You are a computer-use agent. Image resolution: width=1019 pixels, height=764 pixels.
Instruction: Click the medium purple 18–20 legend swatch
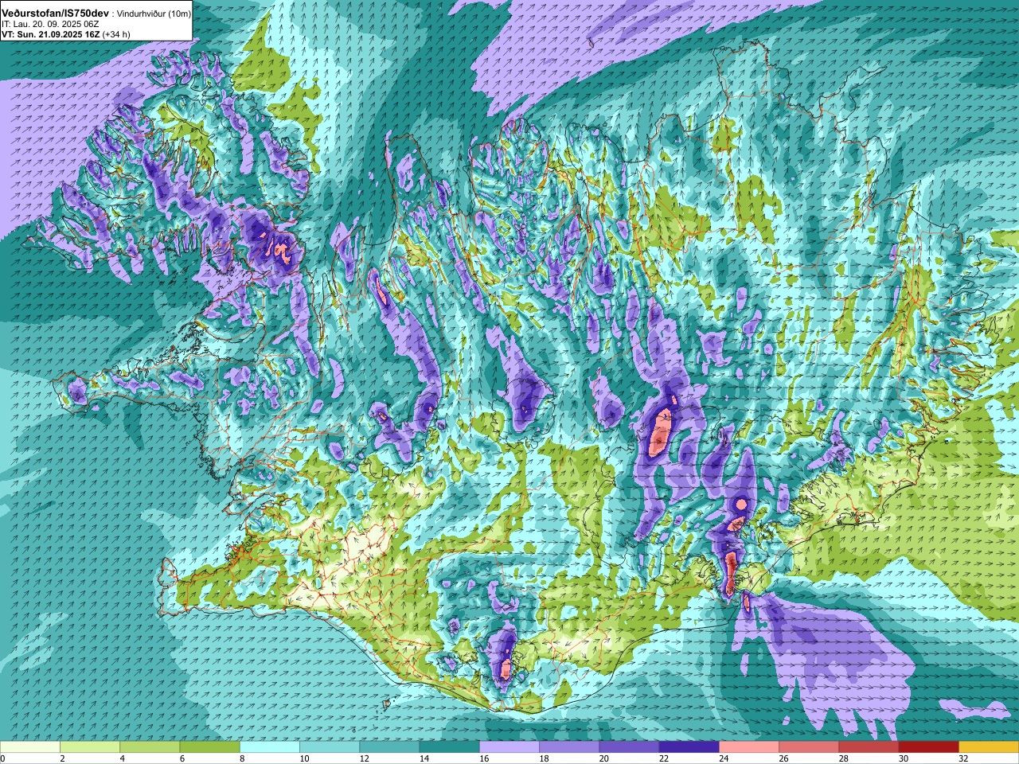(x=569, y=747)
